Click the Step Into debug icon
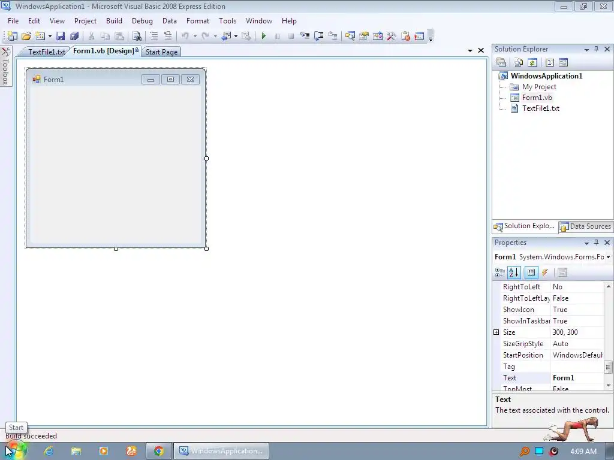This screenshot has width=614, height=460. [305, 36]
